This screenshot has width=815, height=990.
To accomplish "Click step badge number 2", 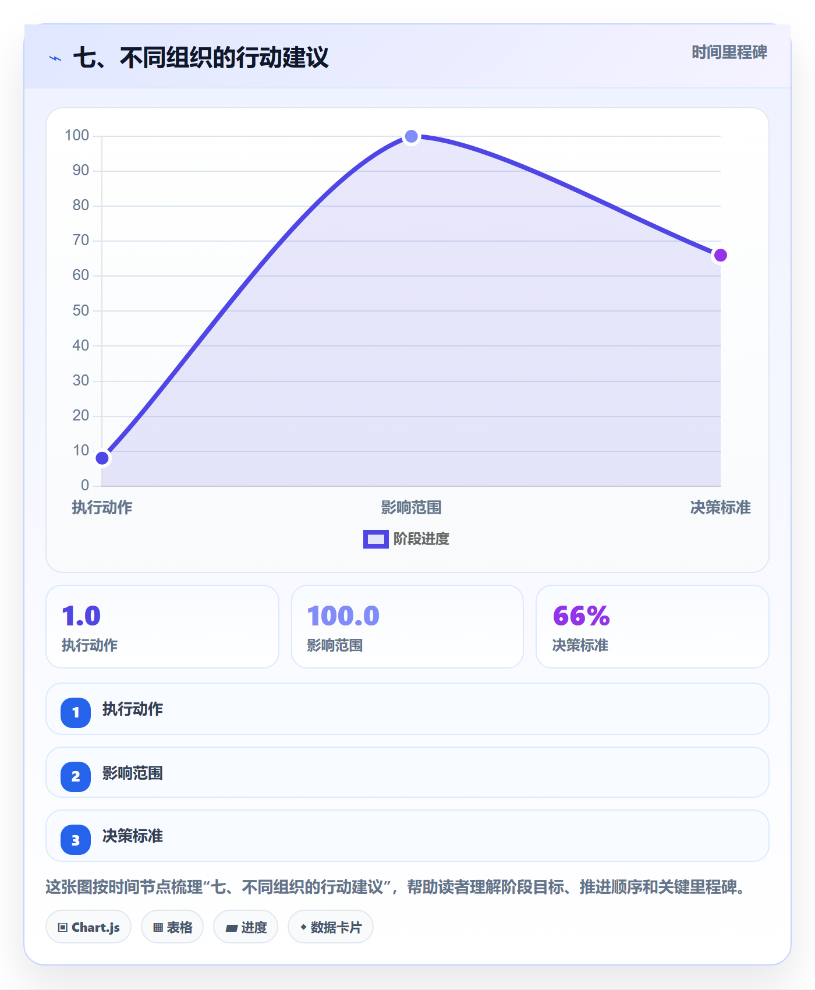I will [76, 776].
